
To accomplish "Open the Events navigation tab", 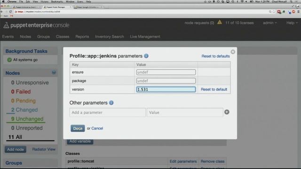I will [8, 37].
